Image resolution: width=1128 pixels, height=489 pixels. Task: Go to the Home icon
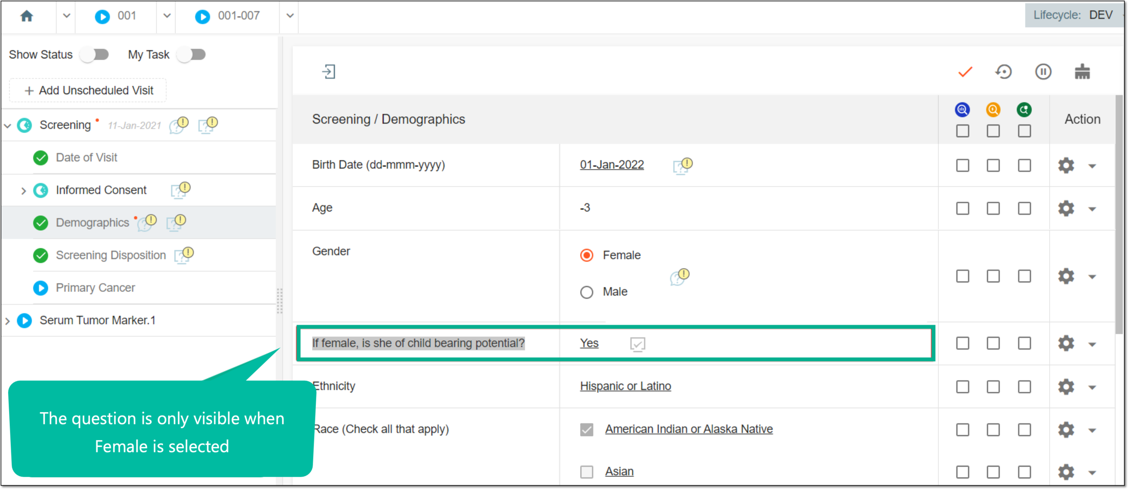[27, 16]
